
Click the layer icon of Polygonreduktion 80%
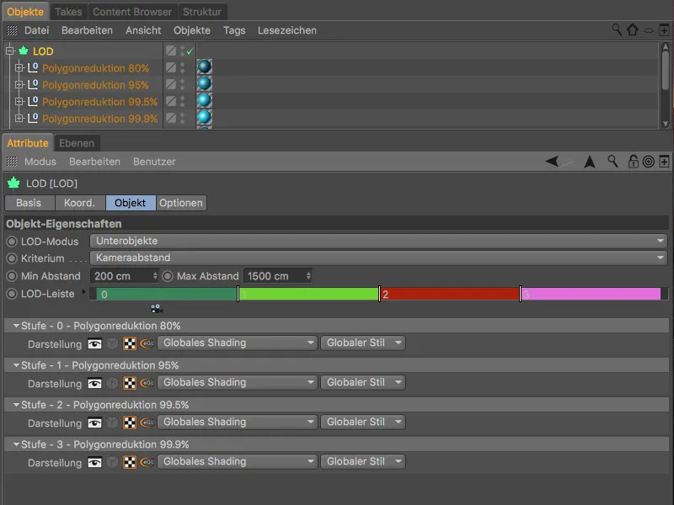tap(171, 67)
